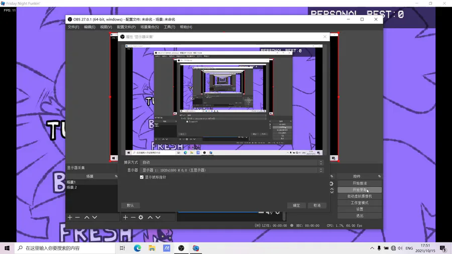Confirm with the 确定 button
This screenshot has width=452, height=254.
[296, 205]
